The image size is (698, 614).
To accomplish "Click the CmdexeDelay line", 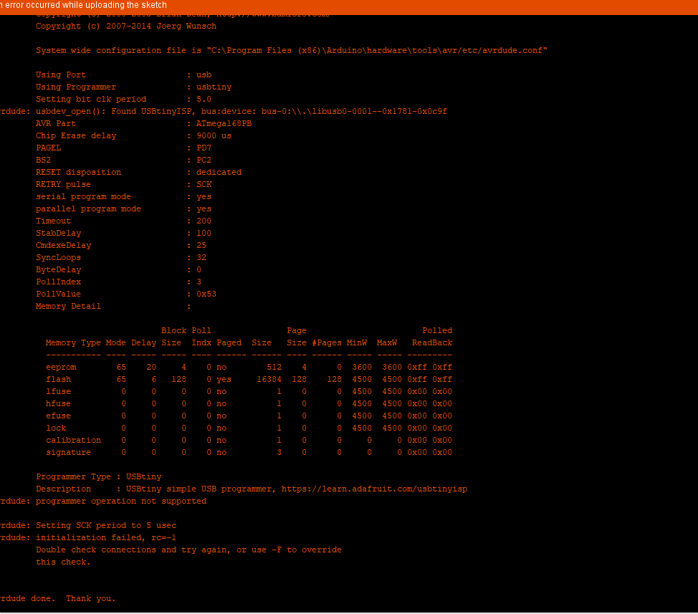I will click(x=121, y=245).
